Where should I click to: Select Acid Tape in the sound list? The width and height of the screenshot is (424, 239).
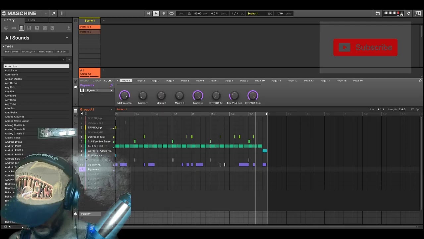click(36, 70)
